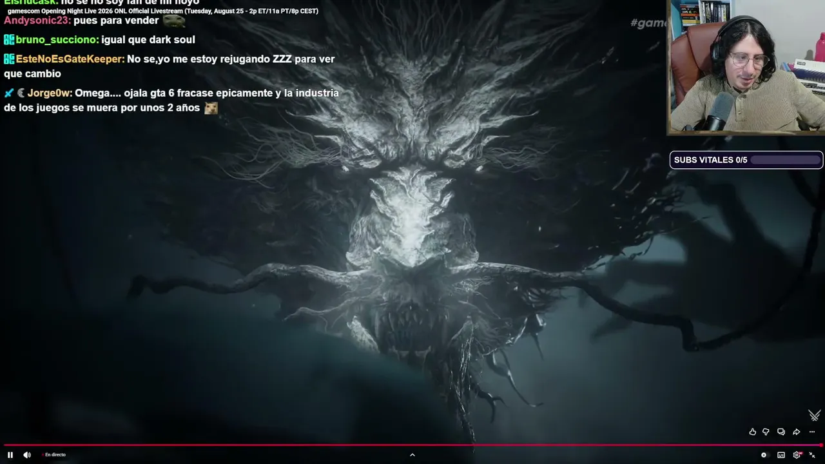Open the player settings gear
Image resolution: width=825 pixels, height=464 pixels.
click(x=797, y=455)
